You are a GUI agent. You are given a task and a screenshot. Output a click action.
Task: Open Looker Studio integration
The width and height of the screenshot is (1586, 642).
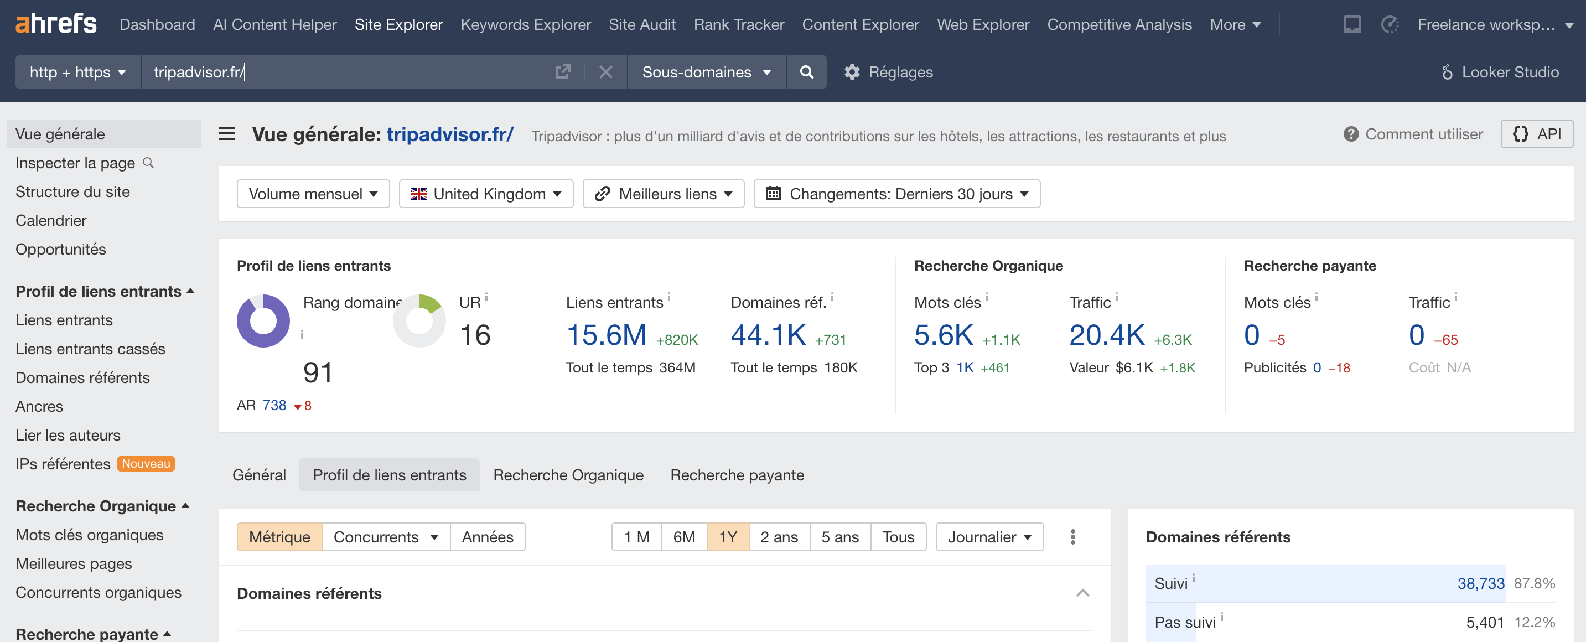pyautogui.click(x=1500, y=72)
